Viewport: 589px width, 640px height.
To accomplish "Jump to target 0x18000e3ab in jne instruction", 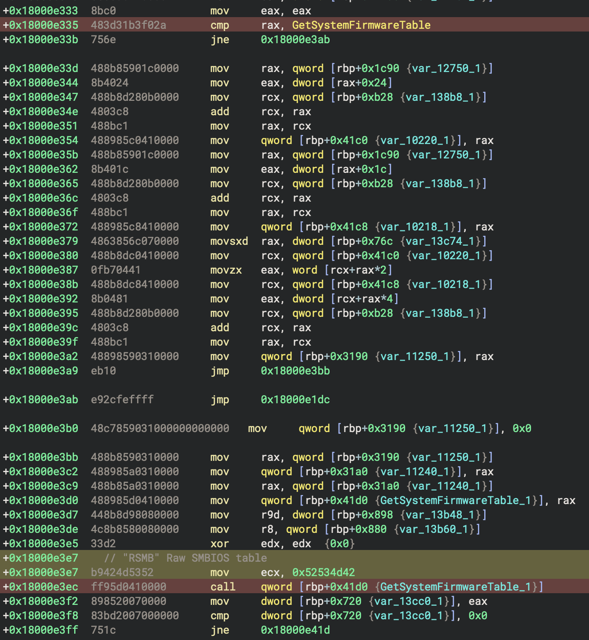I will [295, 39].
